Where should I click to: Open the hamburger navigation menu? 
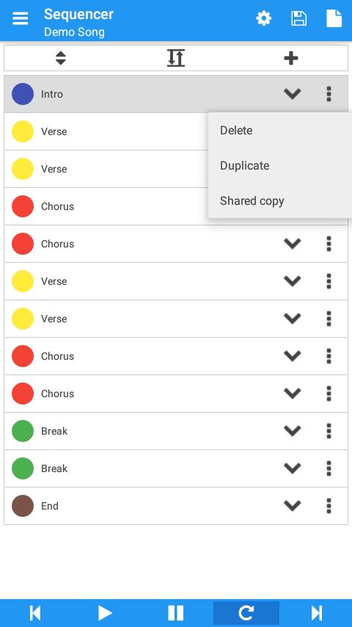click(20, 18)
